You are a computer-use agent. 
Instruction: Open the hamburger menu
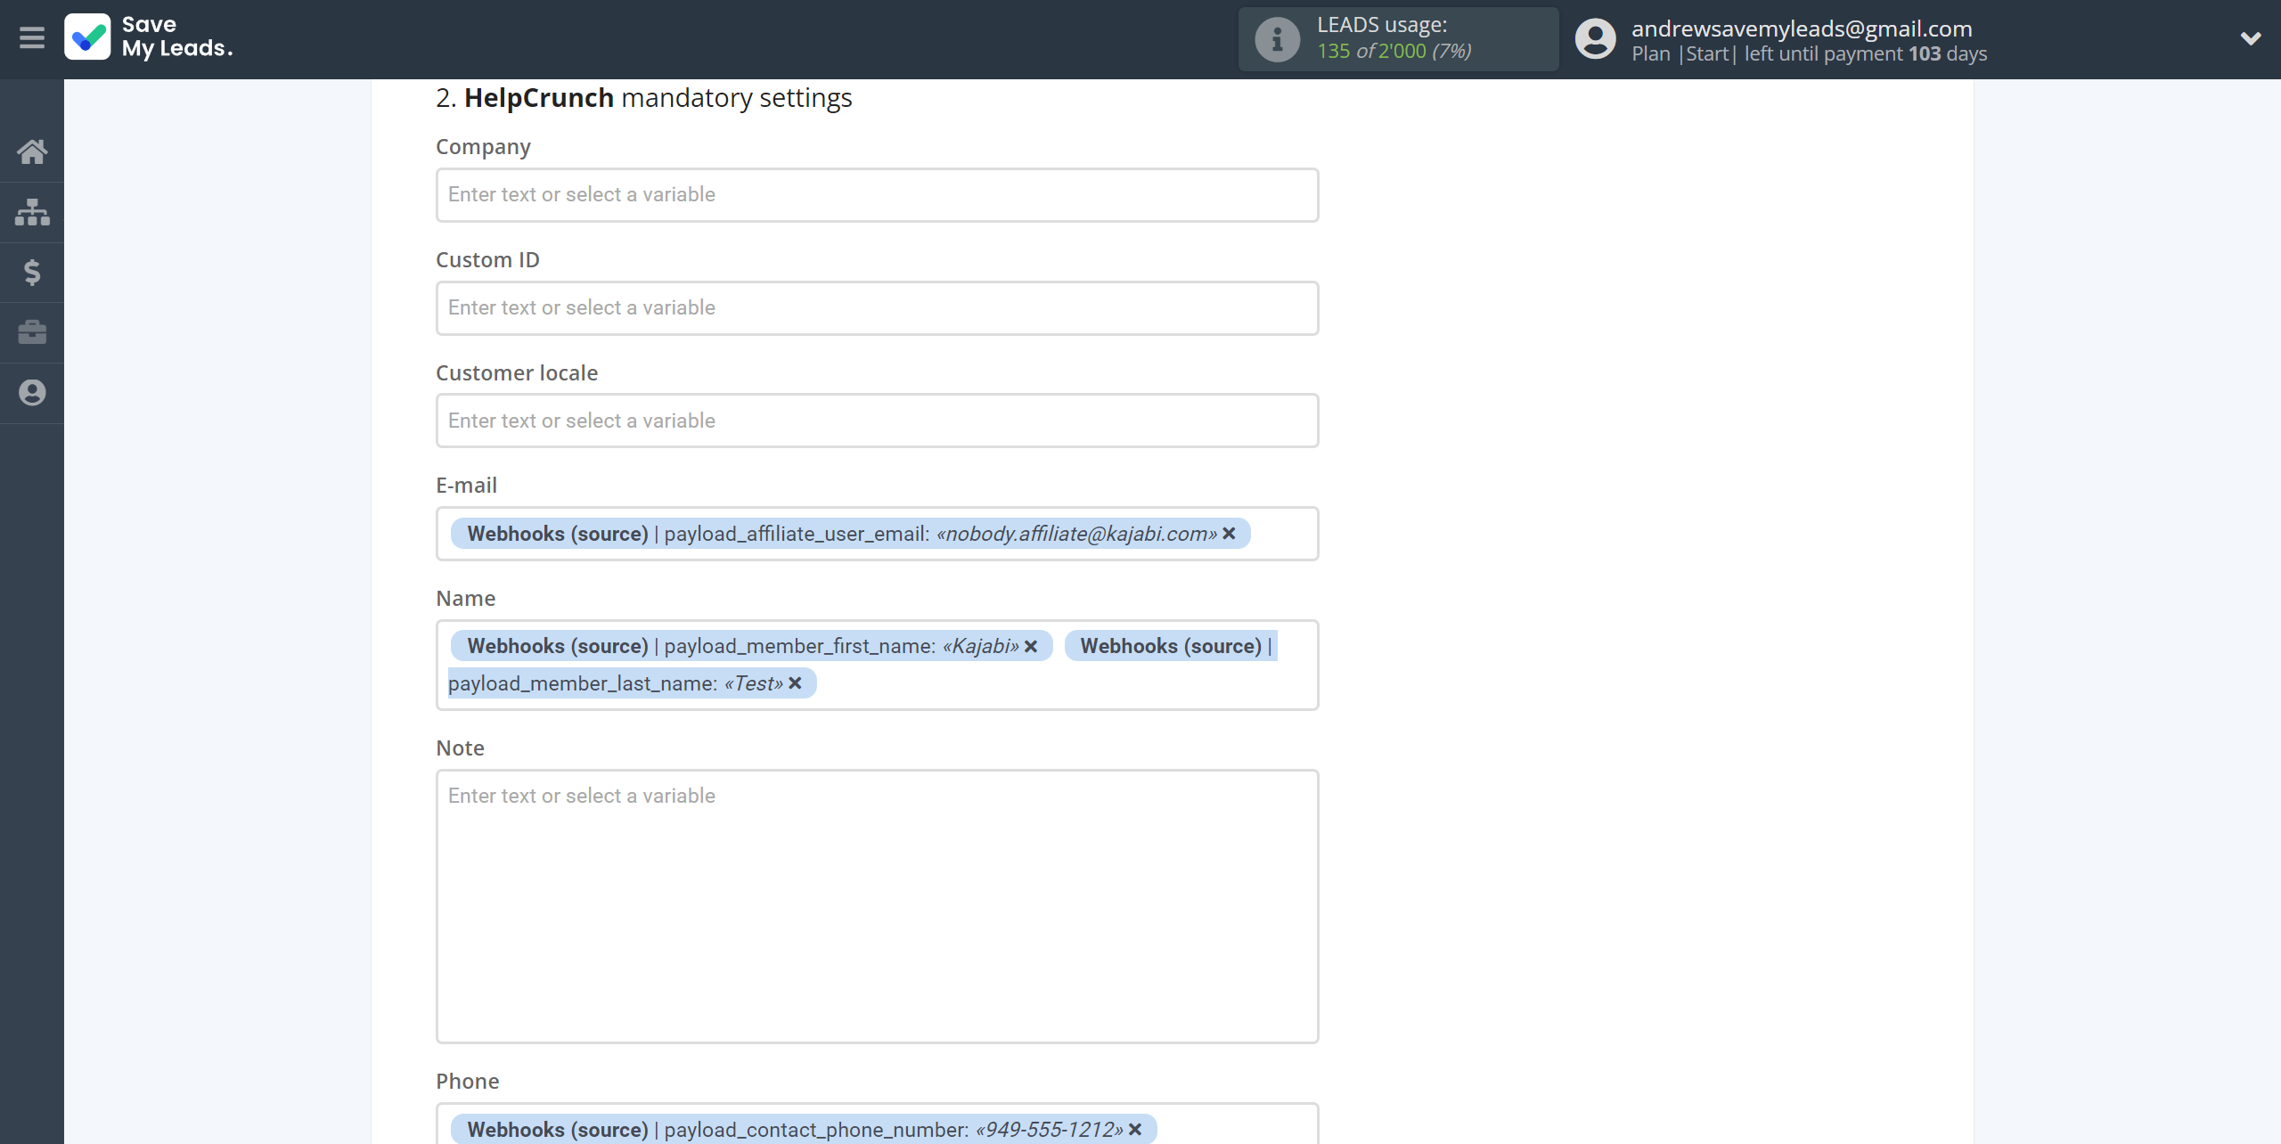pos(32,37)
